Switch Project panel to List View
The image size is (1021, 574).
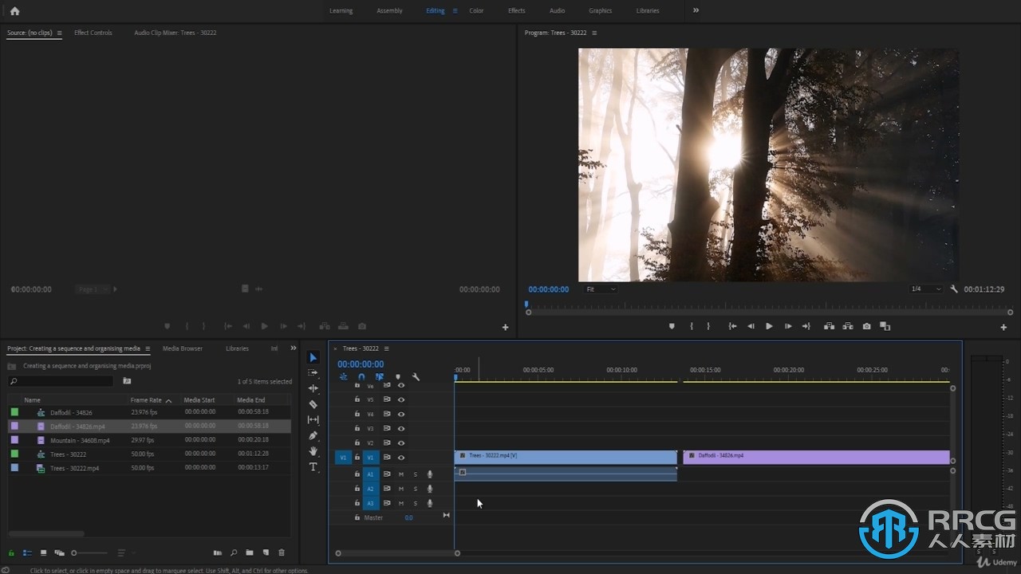coord(27,552)
